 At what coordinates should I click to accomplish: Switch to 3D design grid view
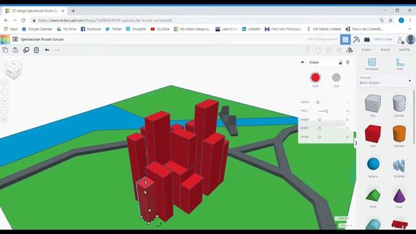(345, 40)
